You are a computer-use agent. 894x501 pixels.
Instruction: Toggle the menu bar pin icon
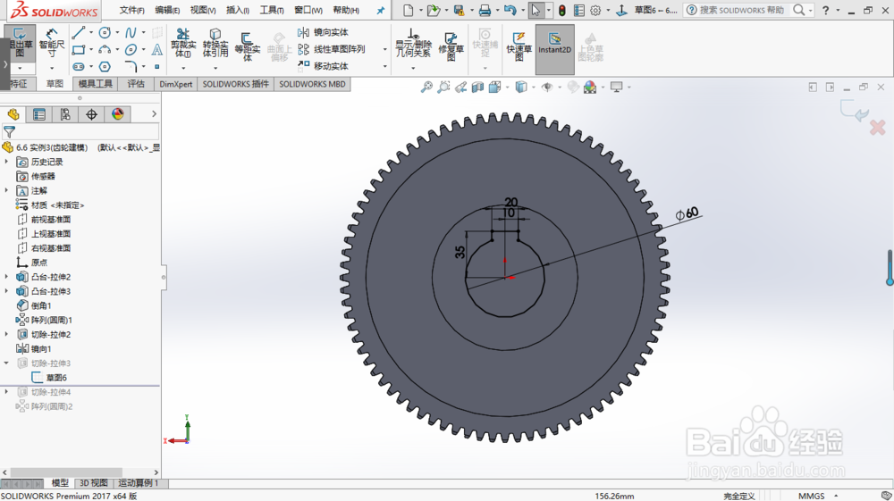pos(381,10)
